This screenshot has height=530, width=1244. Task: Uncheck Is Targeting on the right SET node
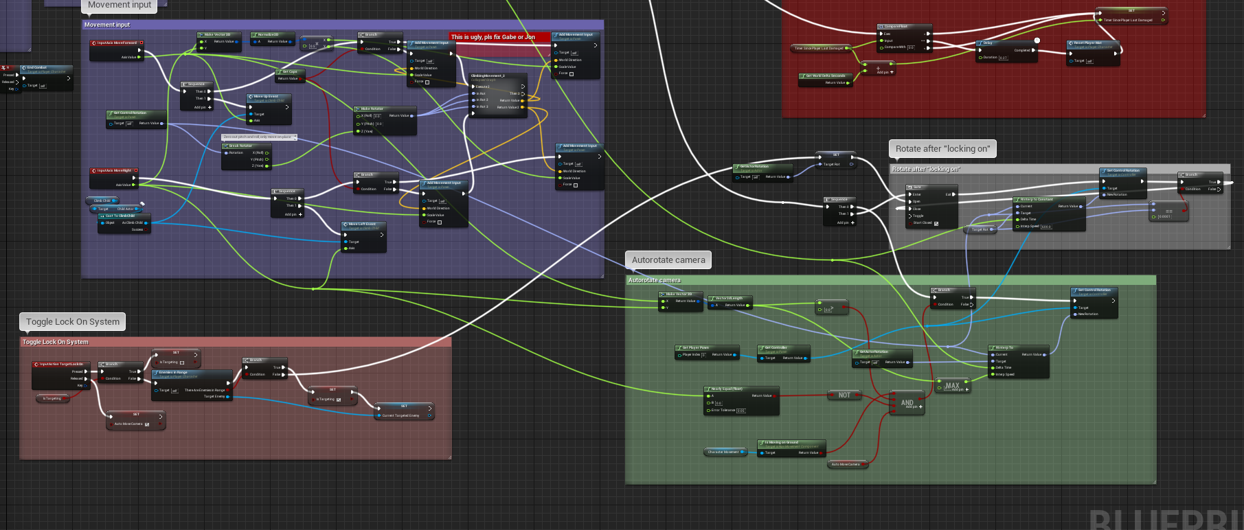pyautogui.click(x=339, y=400)
